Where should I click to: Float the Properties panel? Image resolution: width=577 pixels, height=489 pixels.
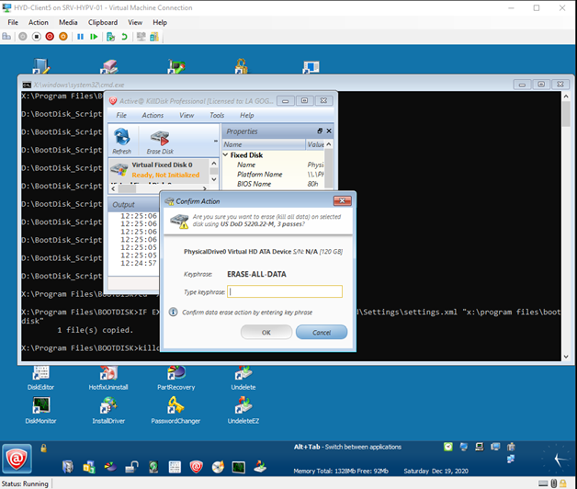[320, 131]
